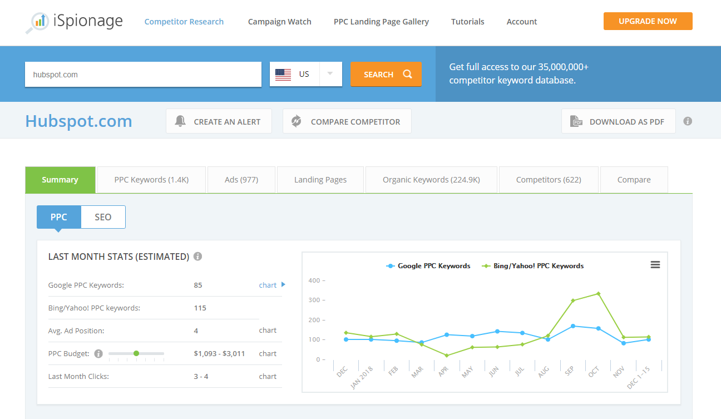Go to Competitor Research

(184, 22)
